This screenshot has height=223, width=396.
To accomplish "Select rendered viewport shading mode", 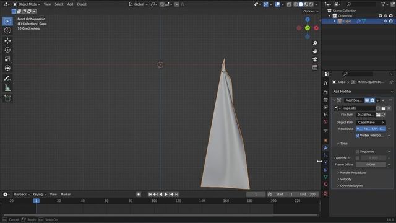I will 311,4.
